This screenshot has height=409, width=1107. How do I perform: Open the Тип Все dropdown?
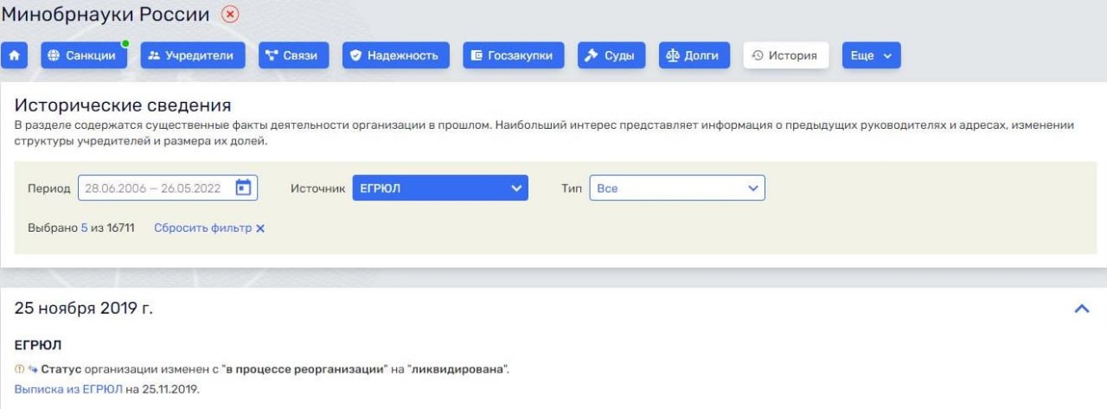coord(677,188)
